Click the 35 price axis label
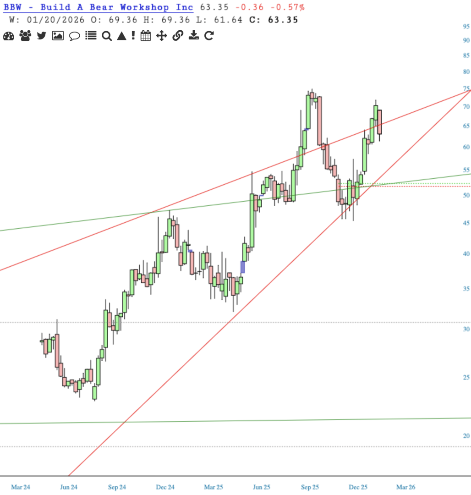The image size is (471, 495). coord(466,289)
